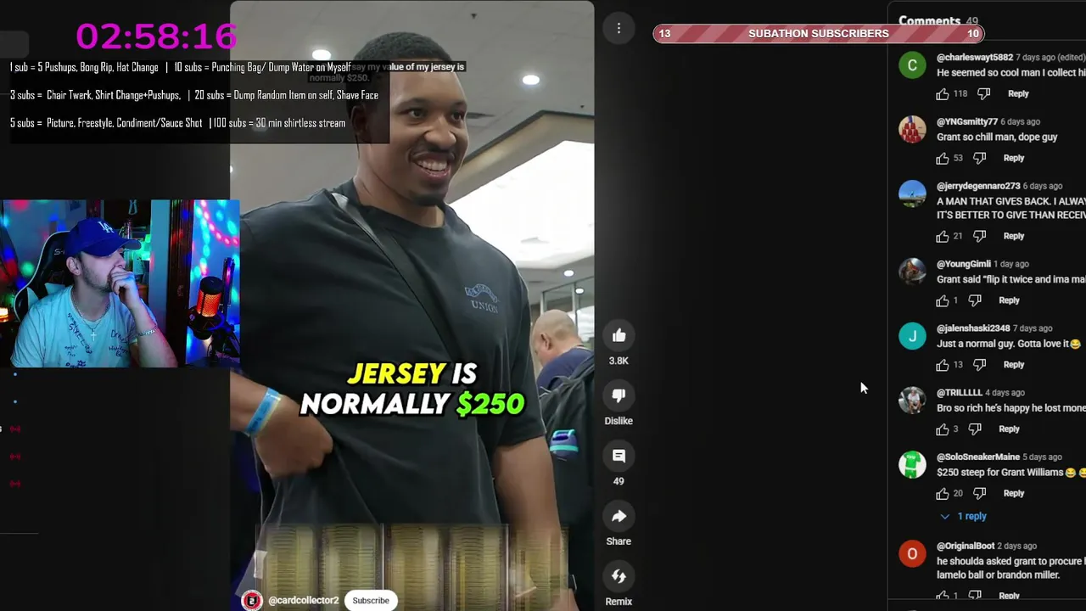
Task: Dislike the comment by @charleswayt5882
Action: [x=984, y=93]
